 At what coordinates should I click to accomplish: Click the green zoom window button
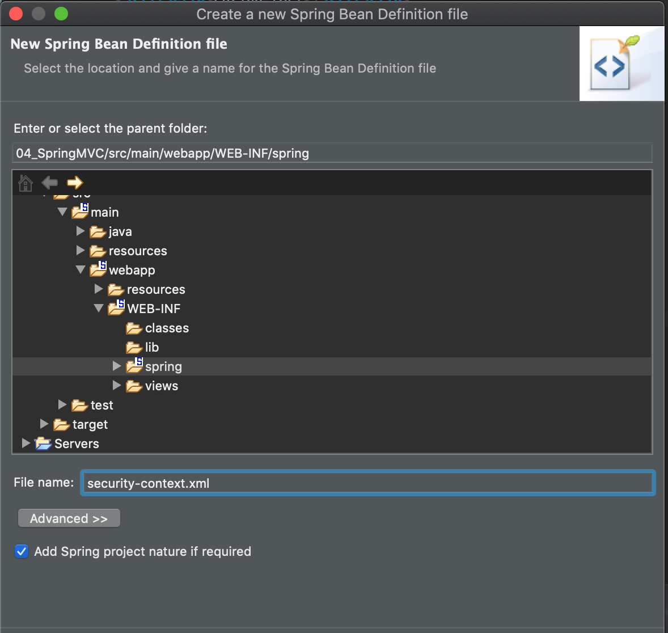point(61,14)
